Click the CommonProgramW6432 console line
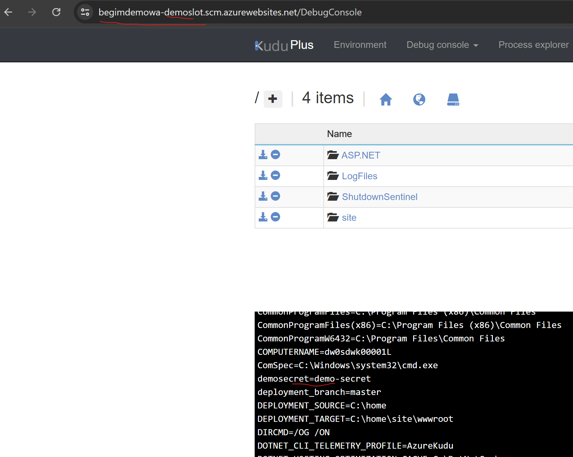Viewport: 573px width, 457px height. [381, 338]
